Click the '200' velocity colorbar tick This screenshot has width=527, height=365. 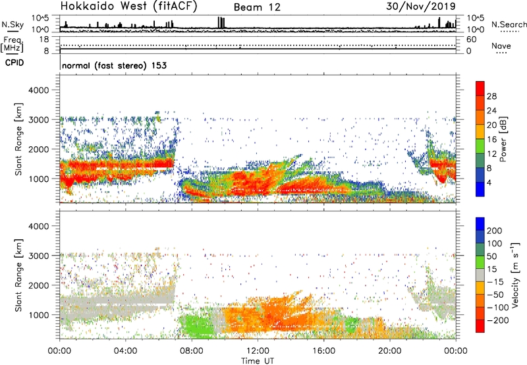(x=495, y=231)
